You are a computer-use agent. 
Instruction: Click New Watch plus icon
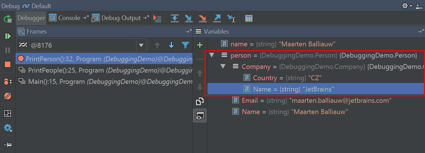[x=200, y=45]
